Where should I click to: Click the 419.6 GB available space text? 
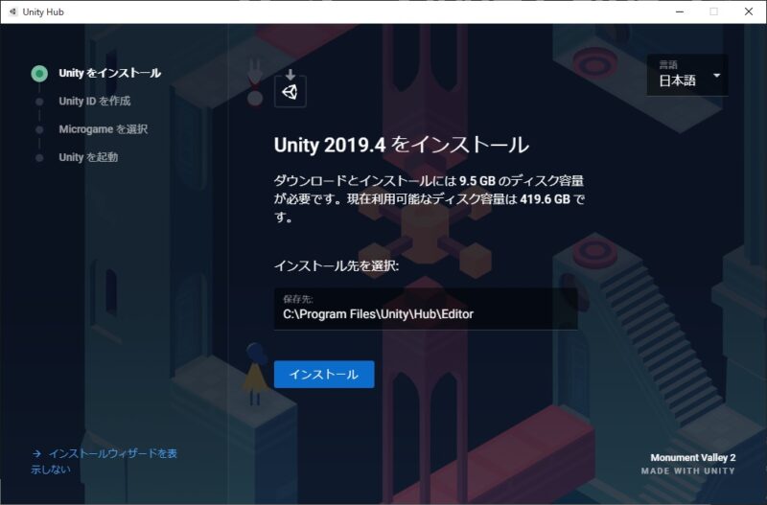coord(545,199)
